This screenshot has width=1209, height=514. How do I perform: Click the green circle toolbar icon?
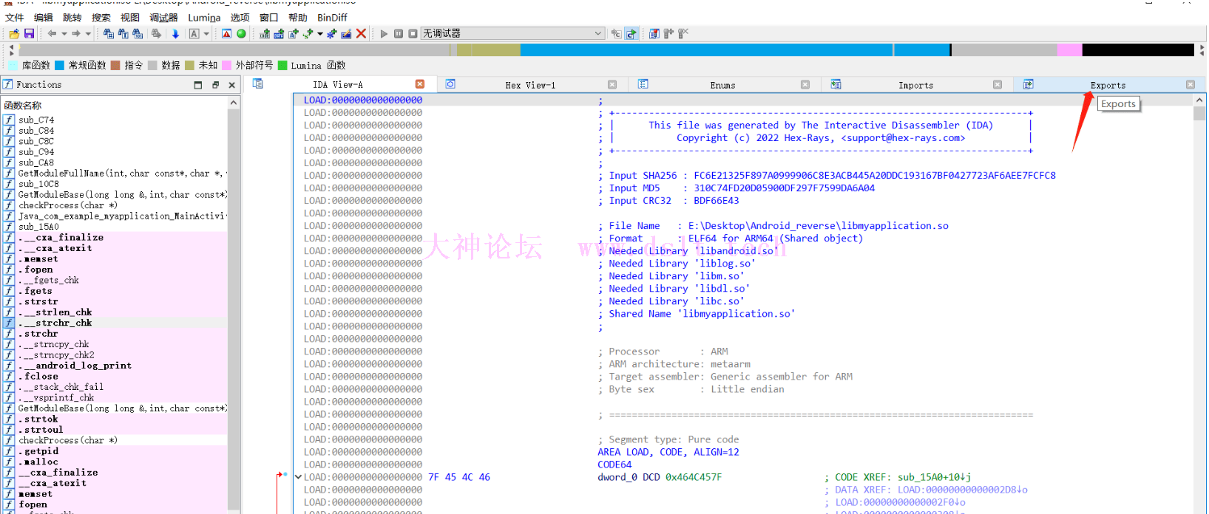point(241,34)
